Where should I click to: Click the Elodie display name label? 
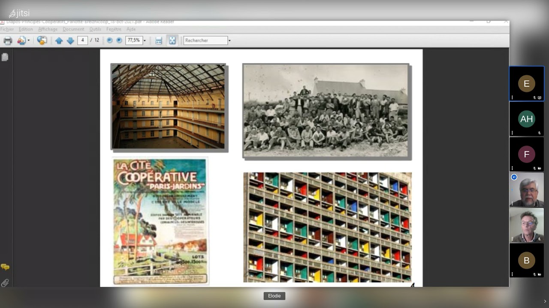click(274, 296)
